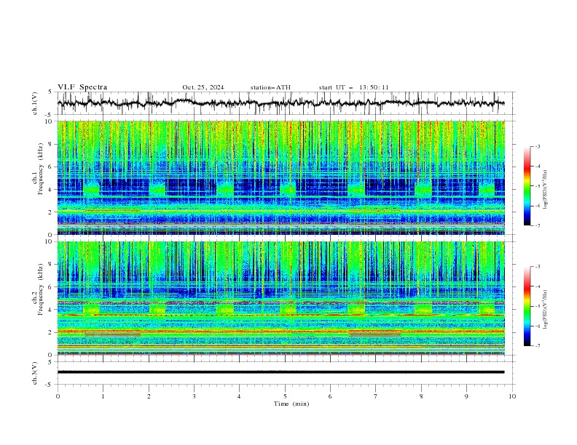The height and width of the screenshot is (445, 577).
Task: Click the ch.1(V) waveform trace
Action: point(280,103)
